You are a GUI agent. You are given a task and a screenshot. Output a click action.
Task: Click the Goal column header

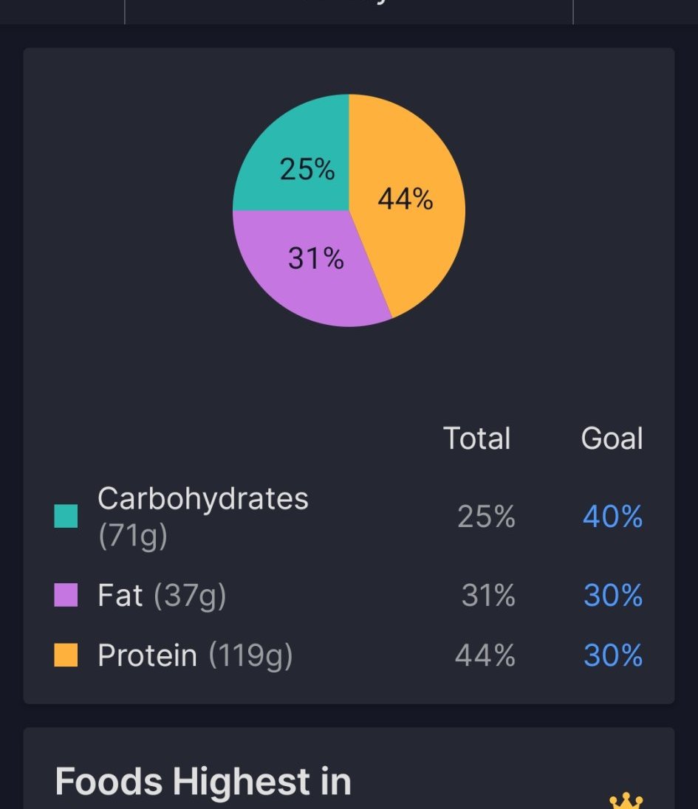[612, 438]
